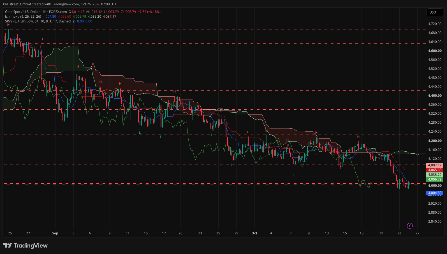Click the 4,120.00 price scale label

435,159
